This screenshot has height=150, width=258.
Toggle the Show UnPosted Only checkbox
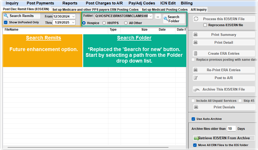pyautogui.click(x=6, y=23)
